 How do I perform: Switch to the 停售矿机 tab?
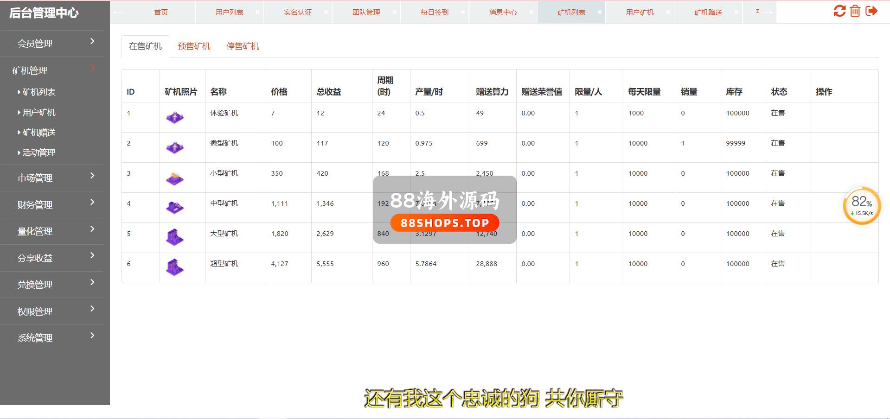pos(243,46)
